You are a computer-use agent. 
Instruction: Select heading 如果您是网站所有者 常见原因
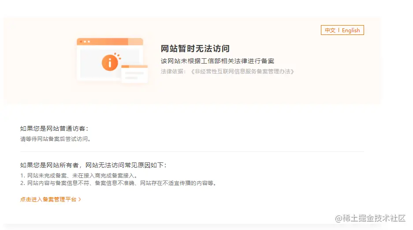point(93,165)
